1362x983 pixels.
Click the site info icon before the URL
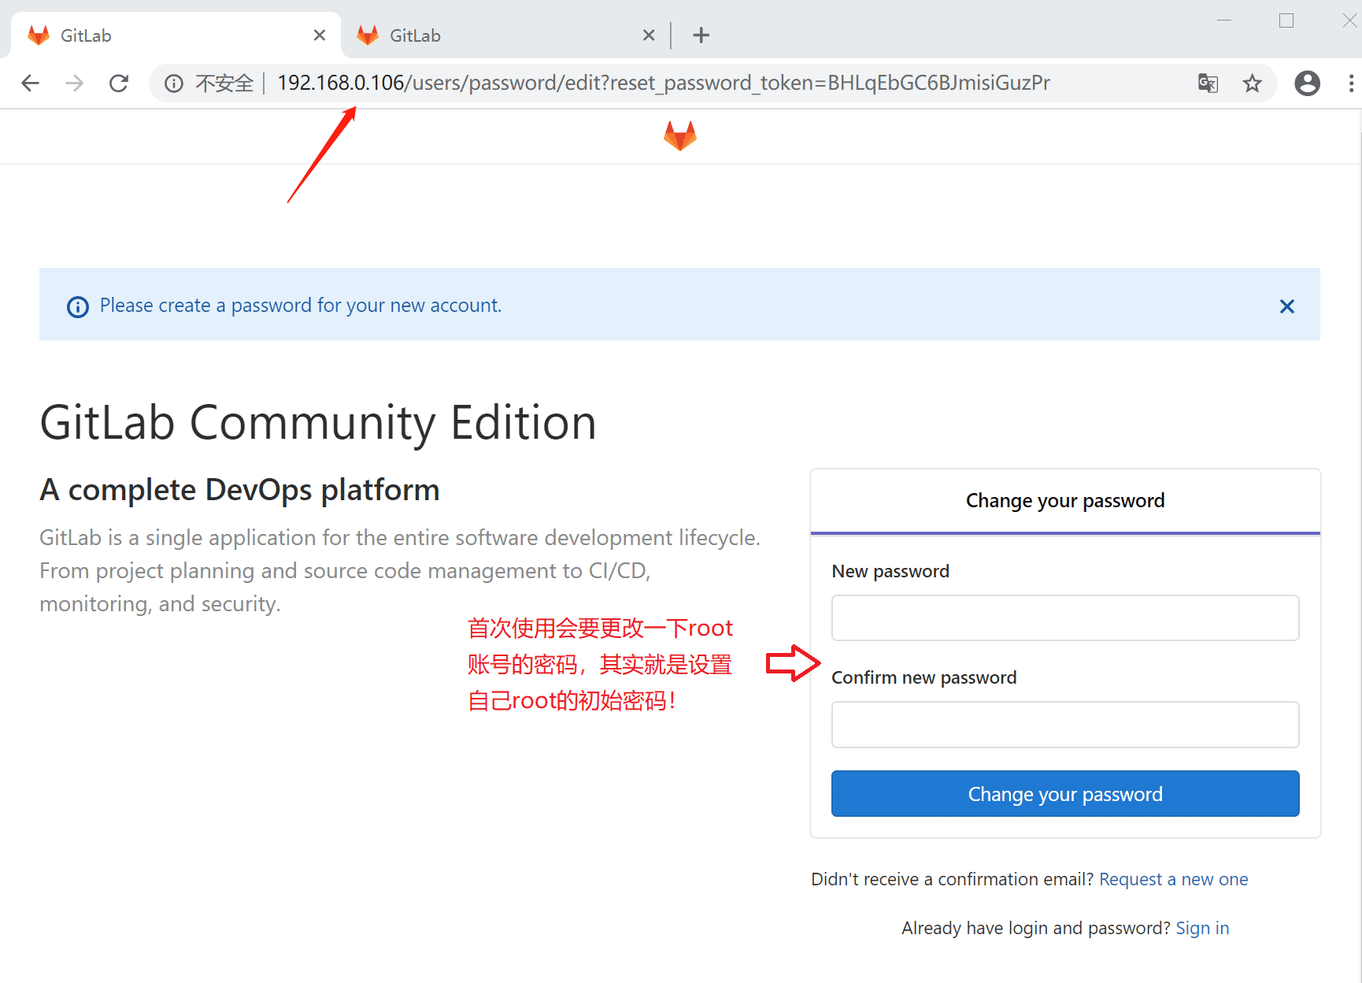173,83
